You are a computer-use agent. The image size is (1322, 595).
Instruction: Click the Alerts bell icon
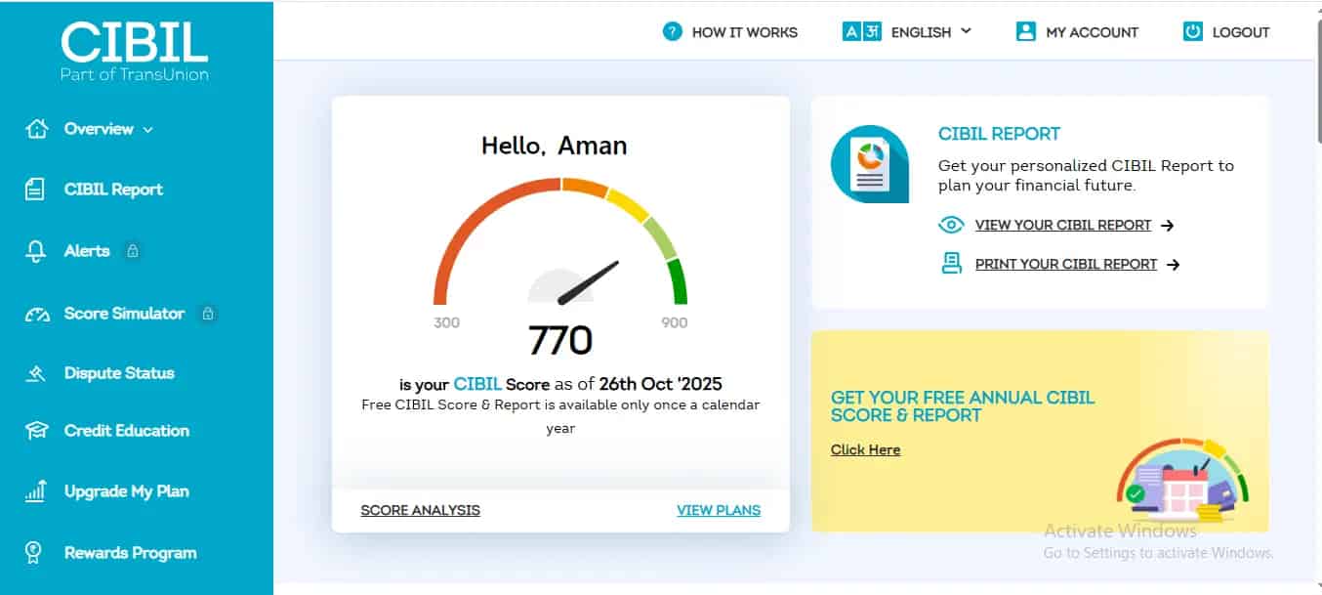[x=35, y=251]
